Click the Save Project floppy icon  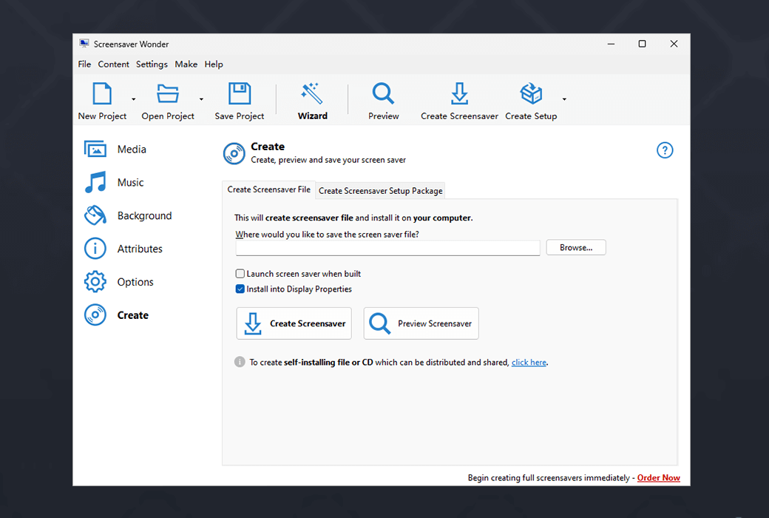pyautogui.click(x=240, y=93)
